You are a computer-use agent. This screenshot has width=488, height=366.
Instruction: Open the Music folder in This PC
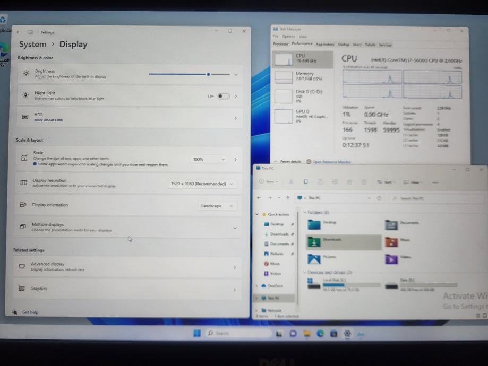[397, 242]
